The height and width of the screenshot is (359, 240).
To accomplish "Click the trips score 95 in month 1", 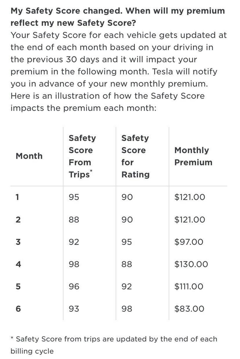I will pos(74,197).
